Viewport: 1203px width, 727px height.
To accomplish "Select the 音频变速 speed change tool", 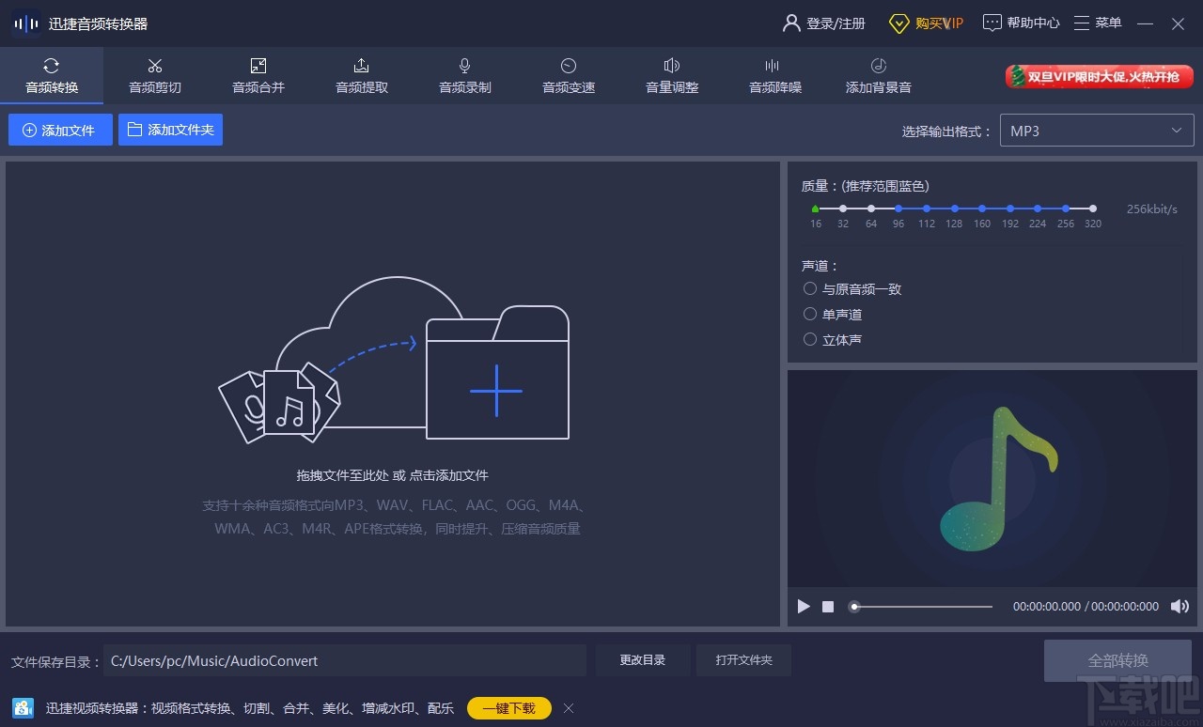I will tap(568, 75).
